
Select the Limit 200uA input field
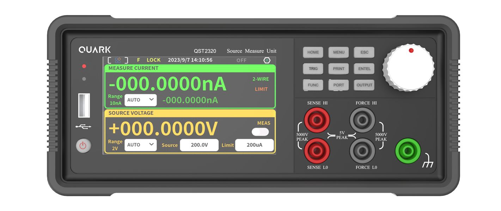point(254,145)
